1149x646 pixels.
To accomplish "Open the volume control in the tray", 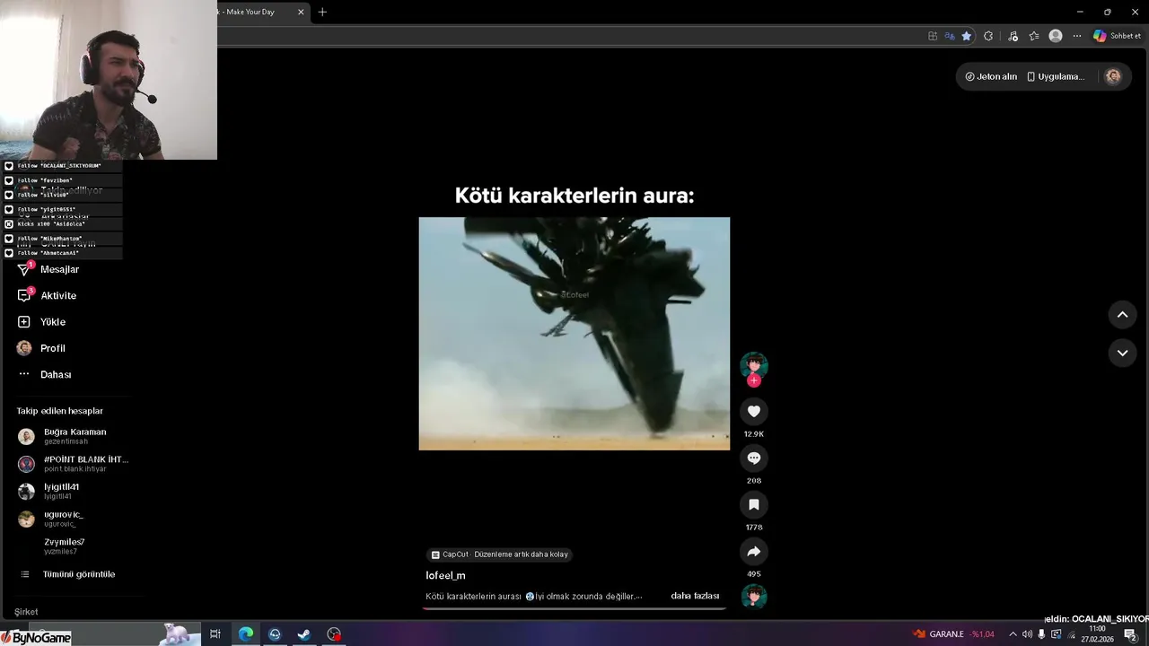I will coord(1027,634).
